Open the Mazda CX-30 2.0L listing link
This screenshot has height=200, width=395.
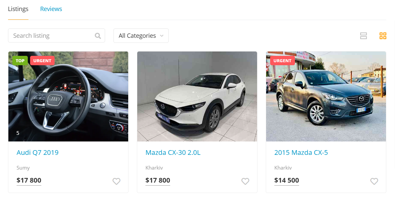[173, 153]
